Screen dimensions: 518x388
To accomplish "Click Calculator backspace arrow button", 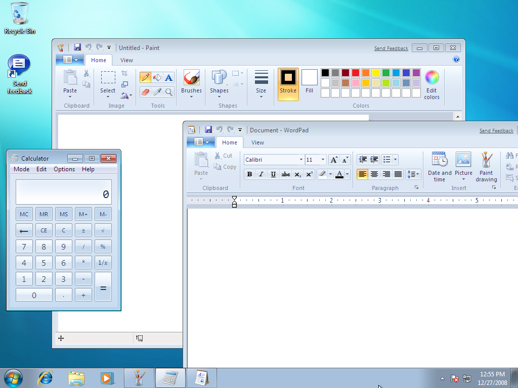I will pos(24,230).
